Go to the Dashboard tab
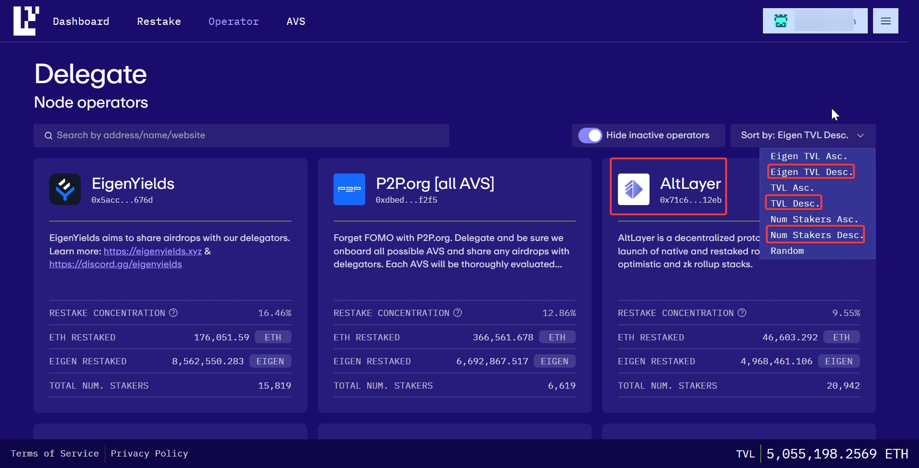Image resolution: width=919 pixels, height=468 pixels. 81,22
